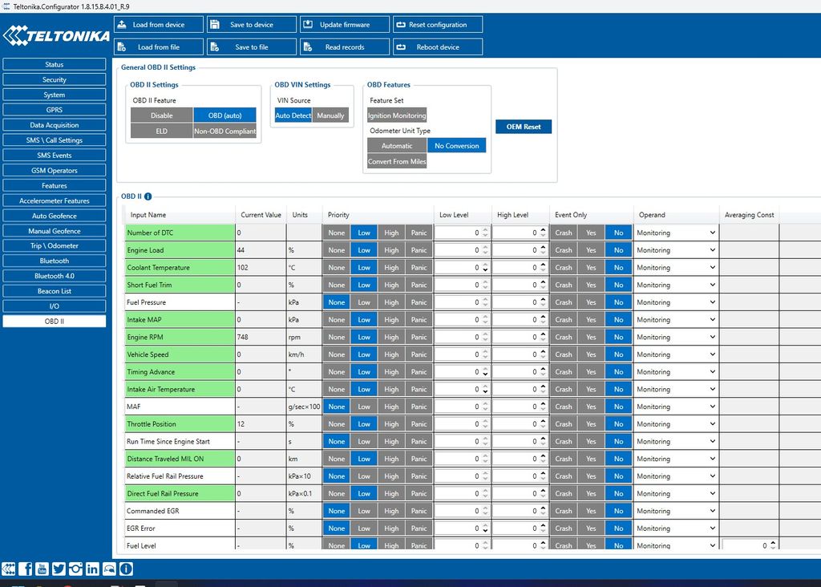
Task: Open the Instagram icon in footer
Action: click(75, 569)
